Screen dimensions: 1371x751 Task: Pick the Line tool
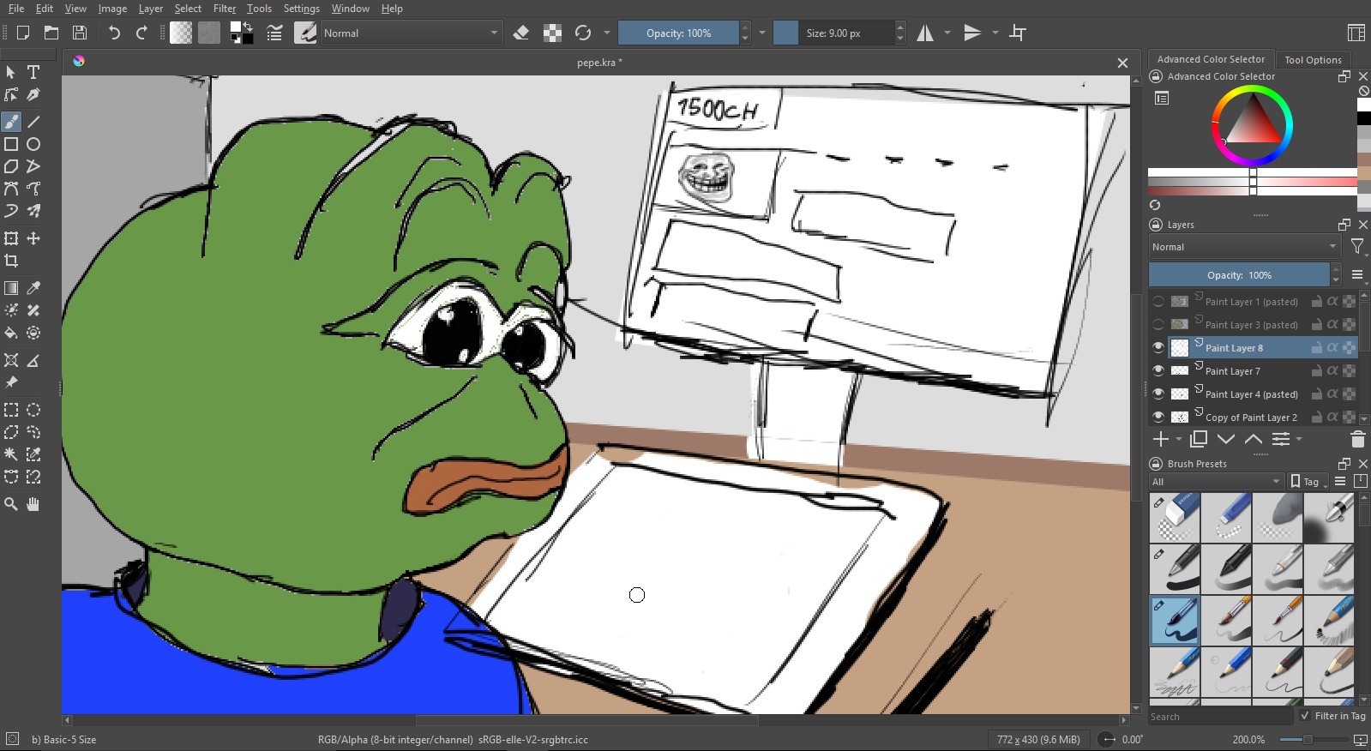click(x=33, y=122)
